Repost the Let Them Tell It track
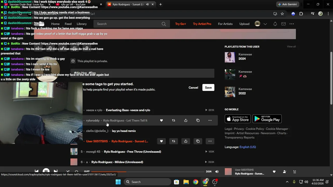The height and width of the screenshot is (187, 333). pyautogui.click(x=174, y=121)
